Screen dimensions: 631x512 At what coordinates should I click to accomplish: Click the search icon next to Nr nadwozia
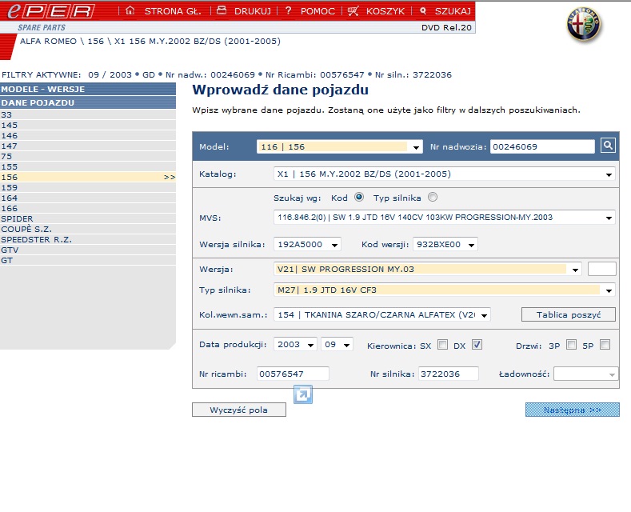[608, 146]
